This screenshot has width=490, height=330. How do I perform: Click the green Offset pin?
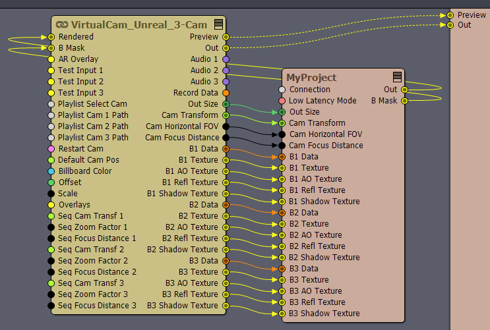click(51, 182)
